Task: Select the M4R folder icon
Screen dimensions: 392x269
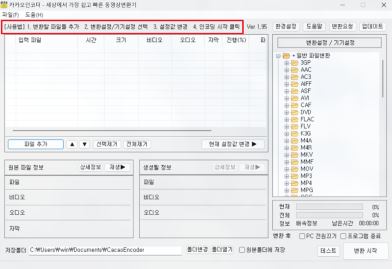Action: pyautogui.click(x=295, y=148)
